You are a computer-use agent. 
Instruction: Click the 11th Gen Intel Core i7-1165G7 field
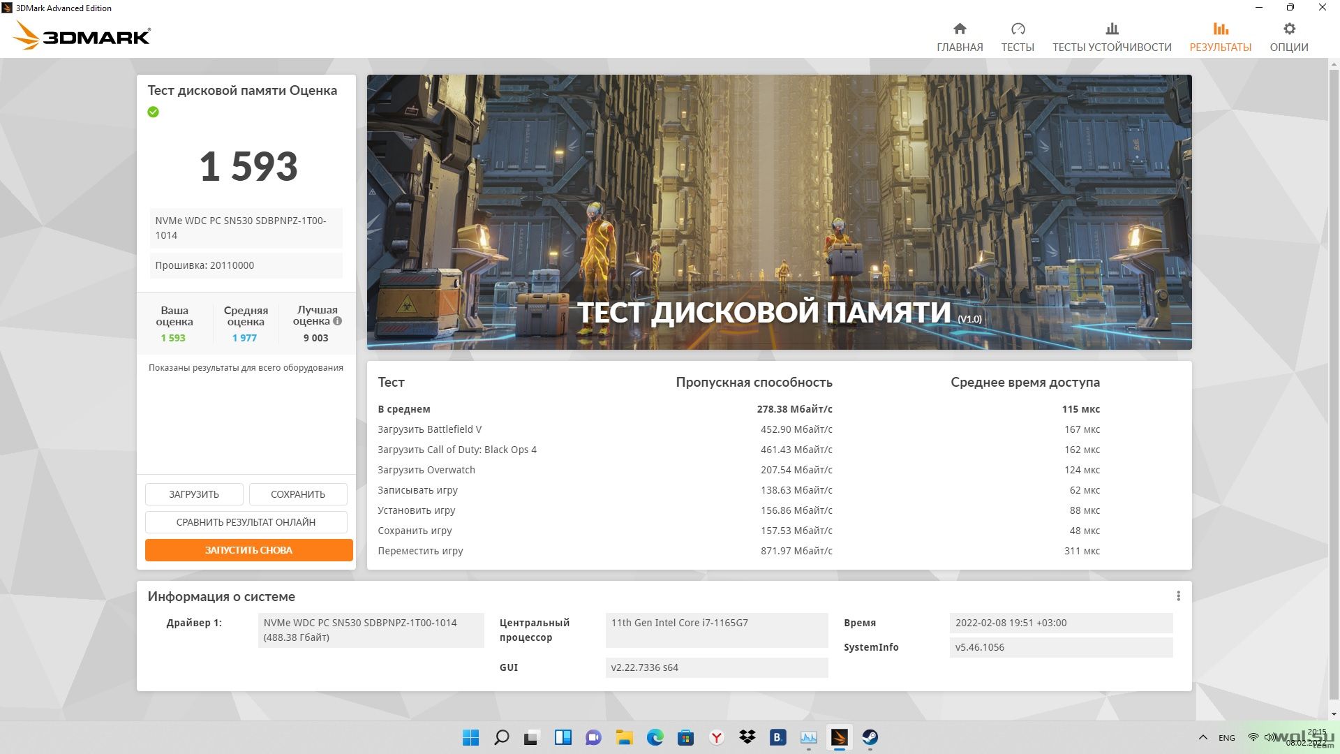coord(717,630)
